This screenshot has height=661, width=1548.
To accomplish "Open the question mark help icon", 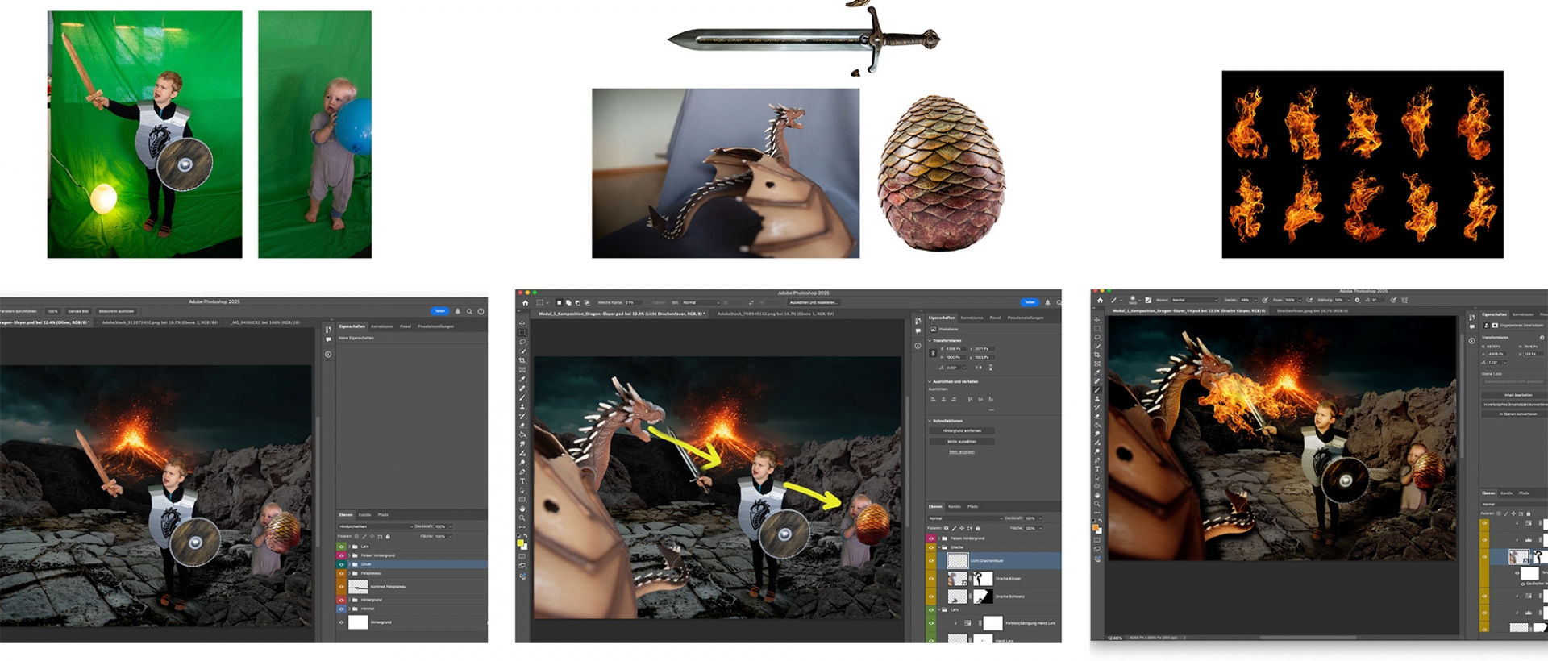I will [x=481, y=311].
